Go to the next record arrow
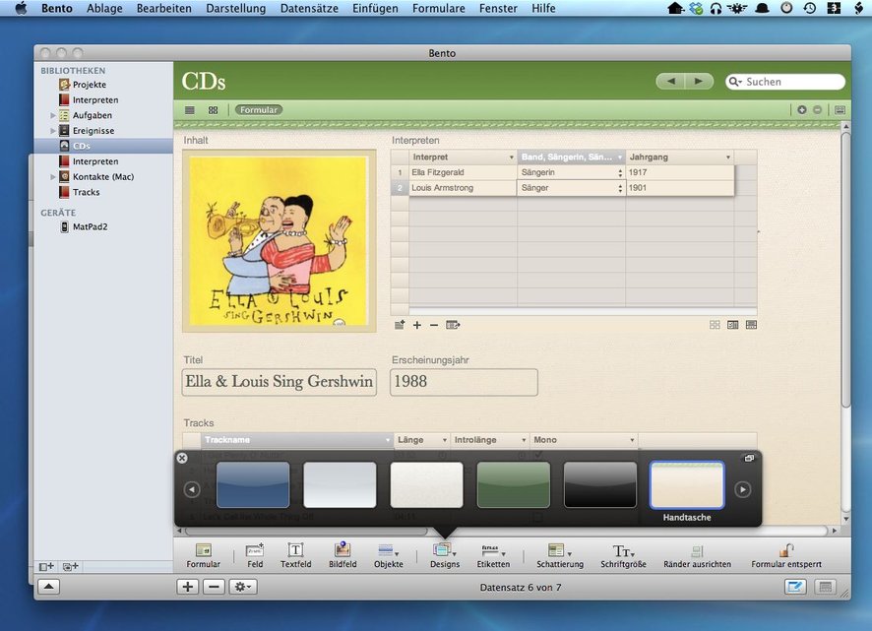This screenshot has height=631, width=872. [699, 82]
